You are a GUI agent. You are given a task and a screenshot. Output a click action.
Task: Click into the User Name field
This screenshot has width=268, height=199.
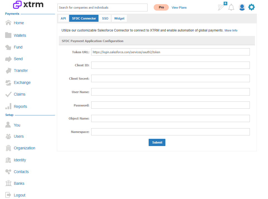[170, 92]
